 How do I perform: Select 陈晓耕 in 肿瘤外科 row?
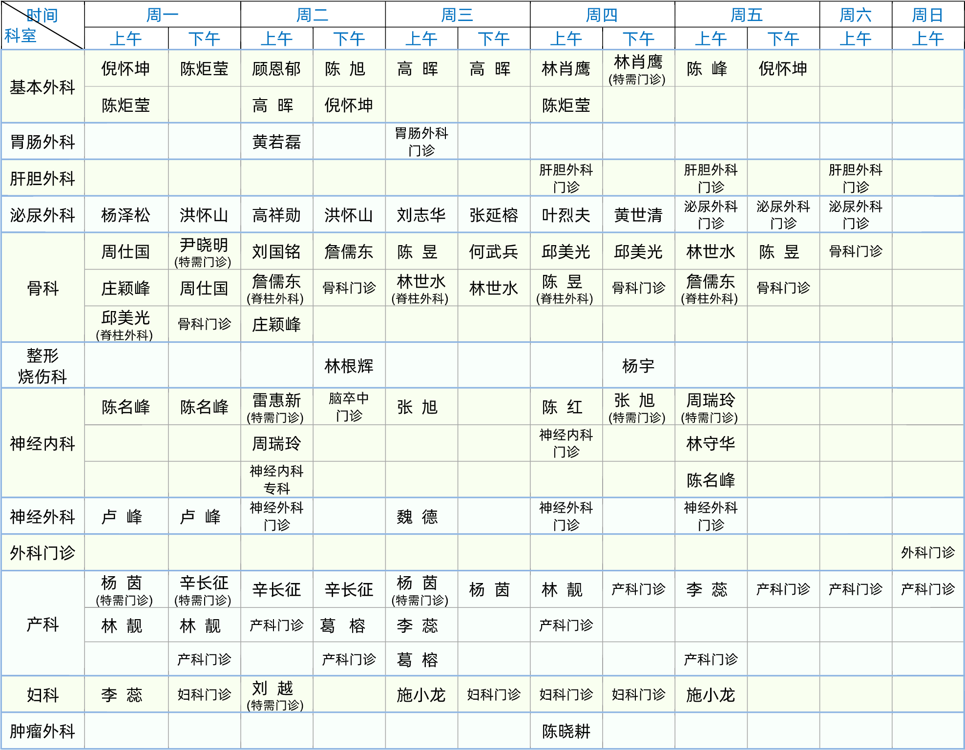point(566,731)
